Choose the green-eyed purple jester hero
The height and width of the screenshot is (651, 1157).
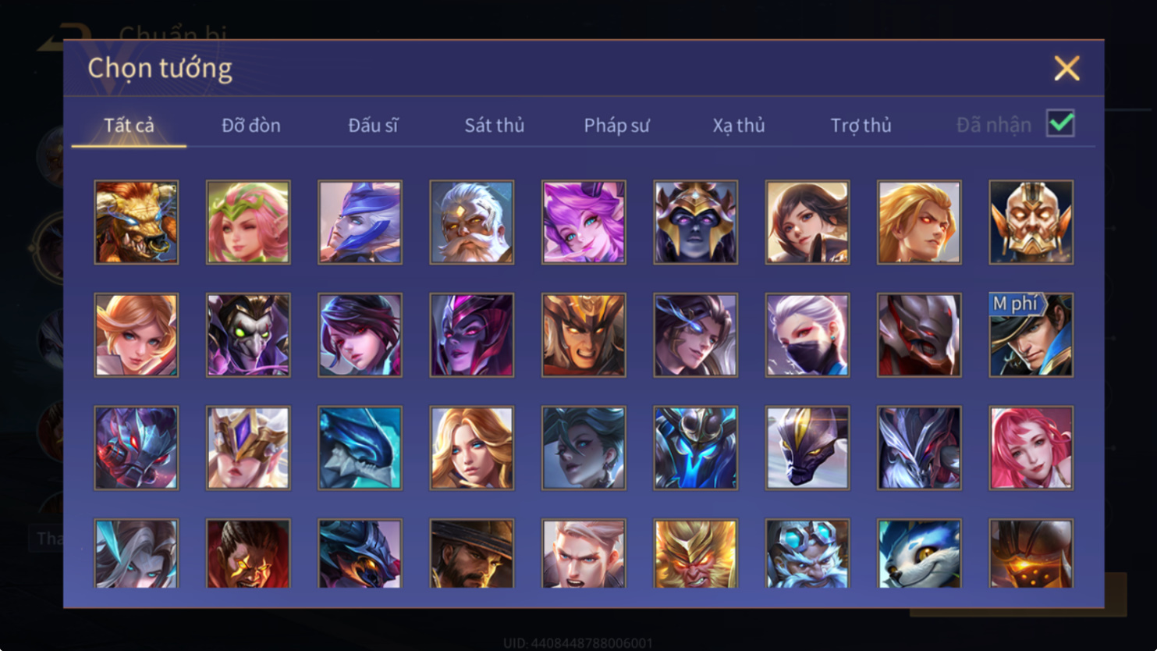pyautogui.click(x=248, y=335)
